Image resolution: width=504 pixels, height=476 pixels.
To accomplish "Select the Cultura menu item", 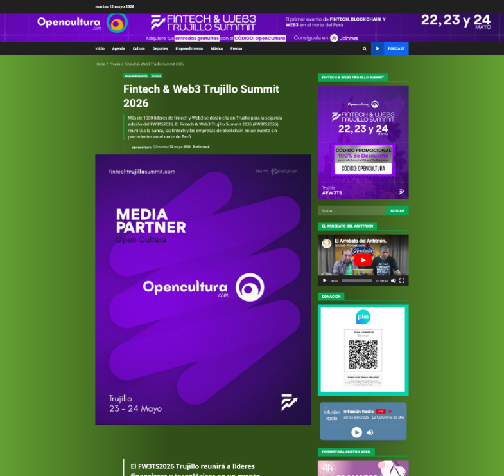I will pyautogui.click(x=139, y=49).
